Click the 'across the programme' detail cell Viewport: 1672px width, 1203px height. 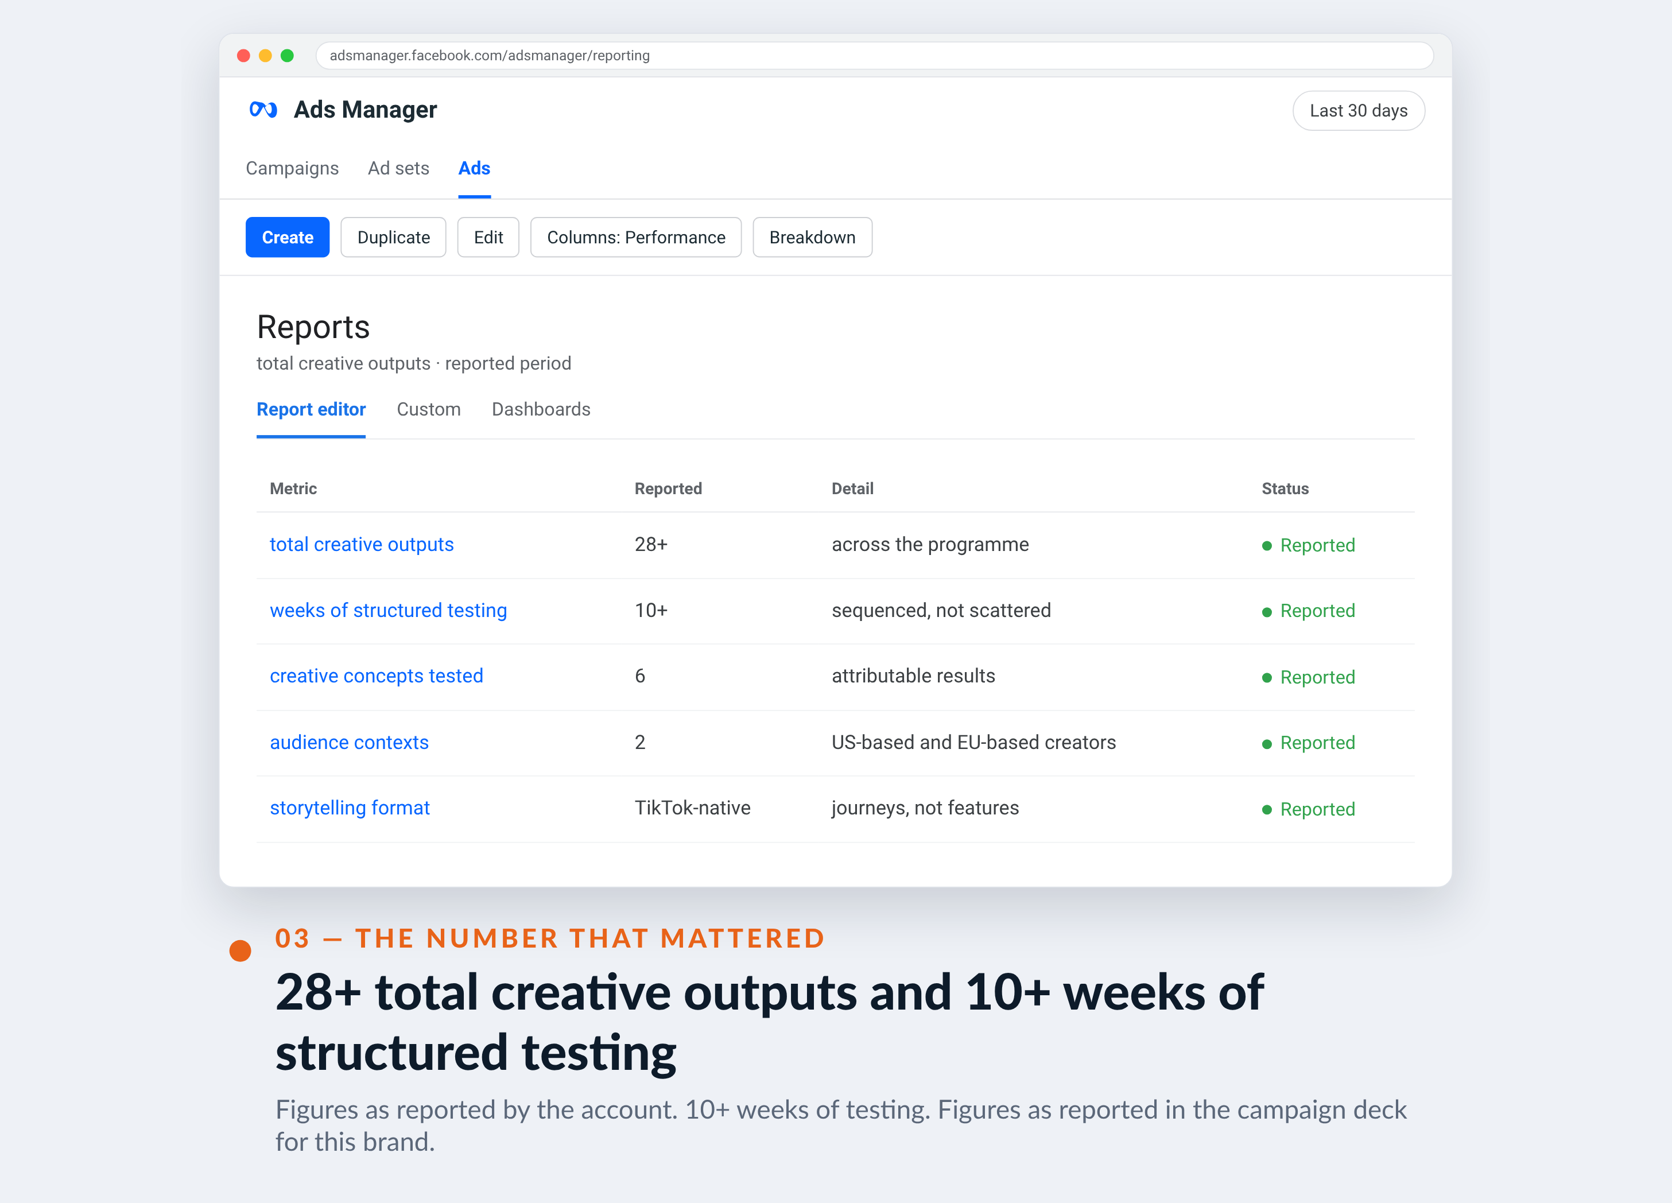[x=930, y=545]
